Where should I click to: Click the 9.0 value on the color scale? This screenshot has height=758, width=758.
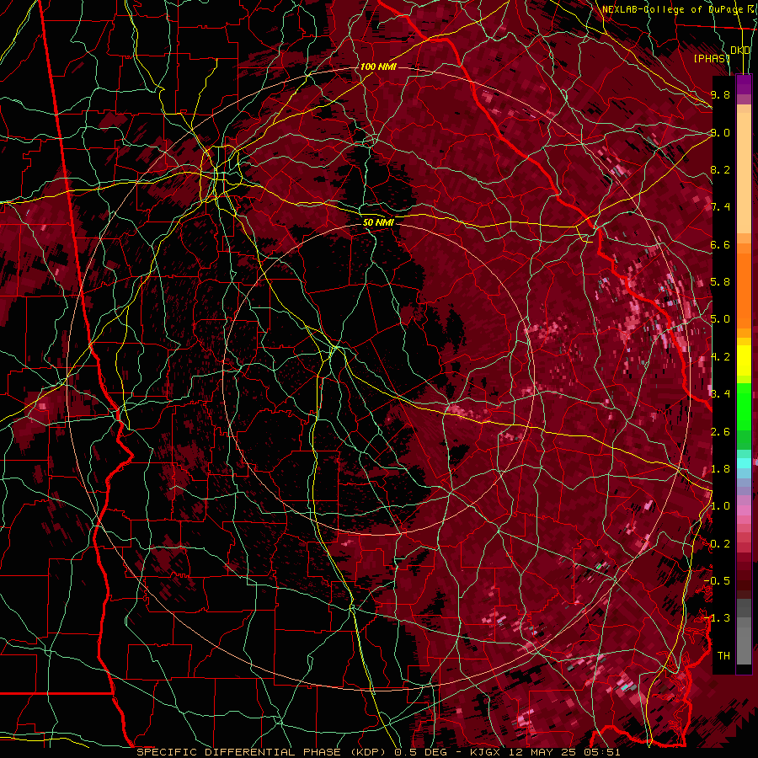[720, 132]
